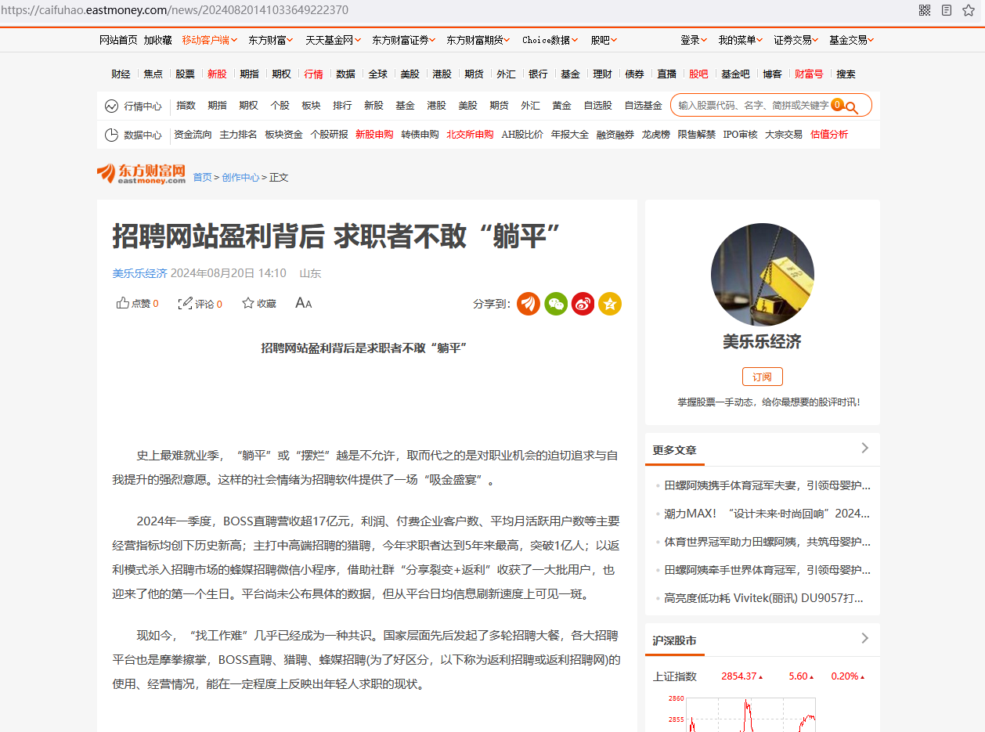The width and height of the screenshot is (985, 732).
Task: Expand the 东方财富证券 dropdown
Action: (404, 40)
